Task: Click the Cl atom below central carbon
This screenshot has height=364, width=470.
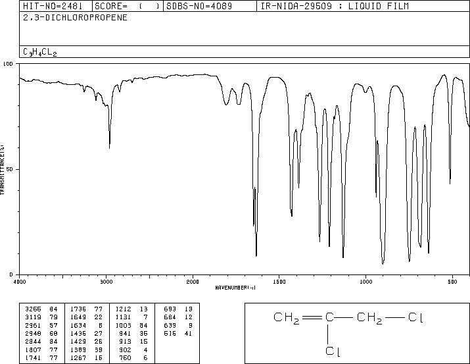Action: [333, 351]
